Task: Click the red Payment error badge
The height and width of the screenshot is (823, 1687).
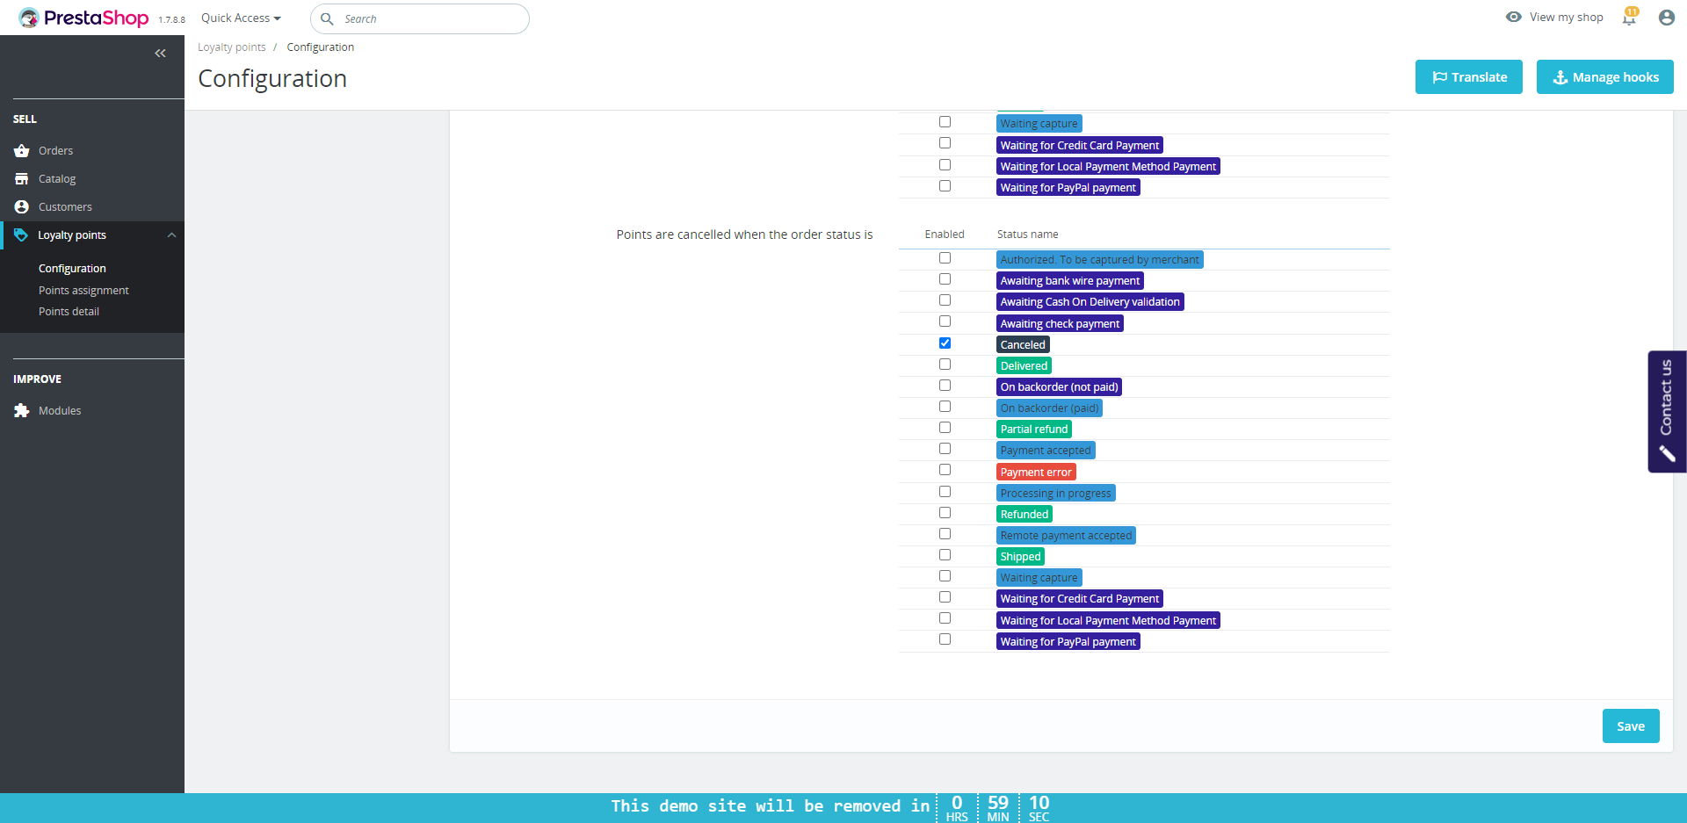Action: 1036,473
